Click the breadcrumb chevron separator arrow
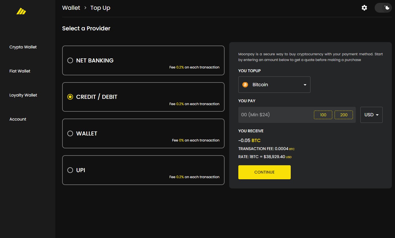 (x=85, y=8)
